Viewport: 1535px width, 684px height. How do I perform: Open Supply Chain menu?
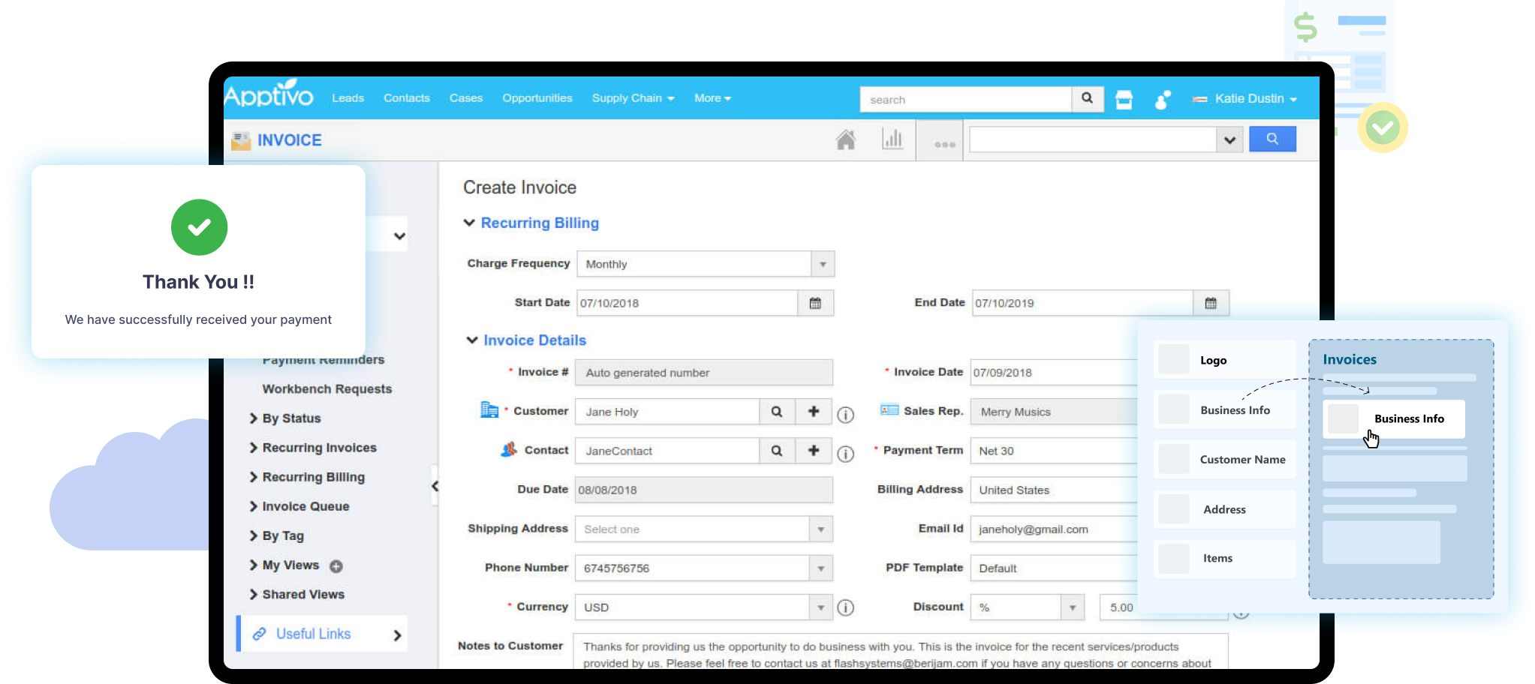click(x=632, y=98)
